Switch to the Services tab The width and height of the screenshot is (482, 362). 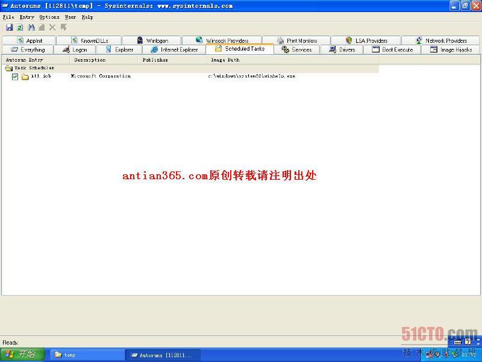tap(296, 49)
